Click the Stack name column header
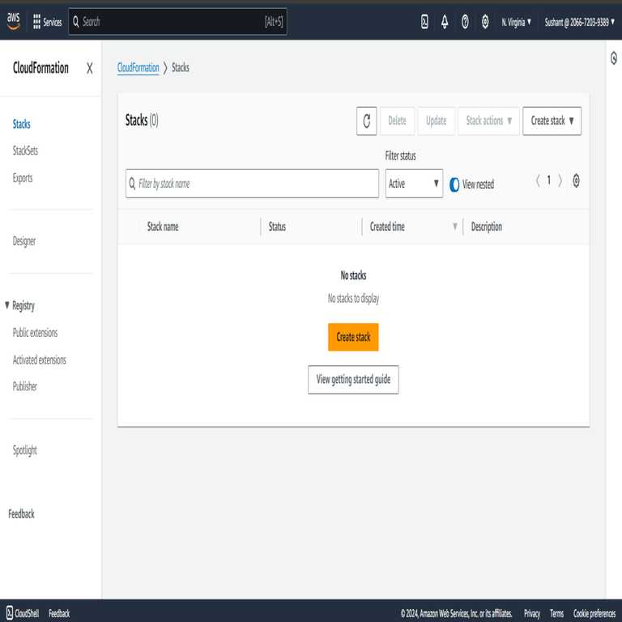The height and width of the screenshot is (622, 622). [163, 227]
